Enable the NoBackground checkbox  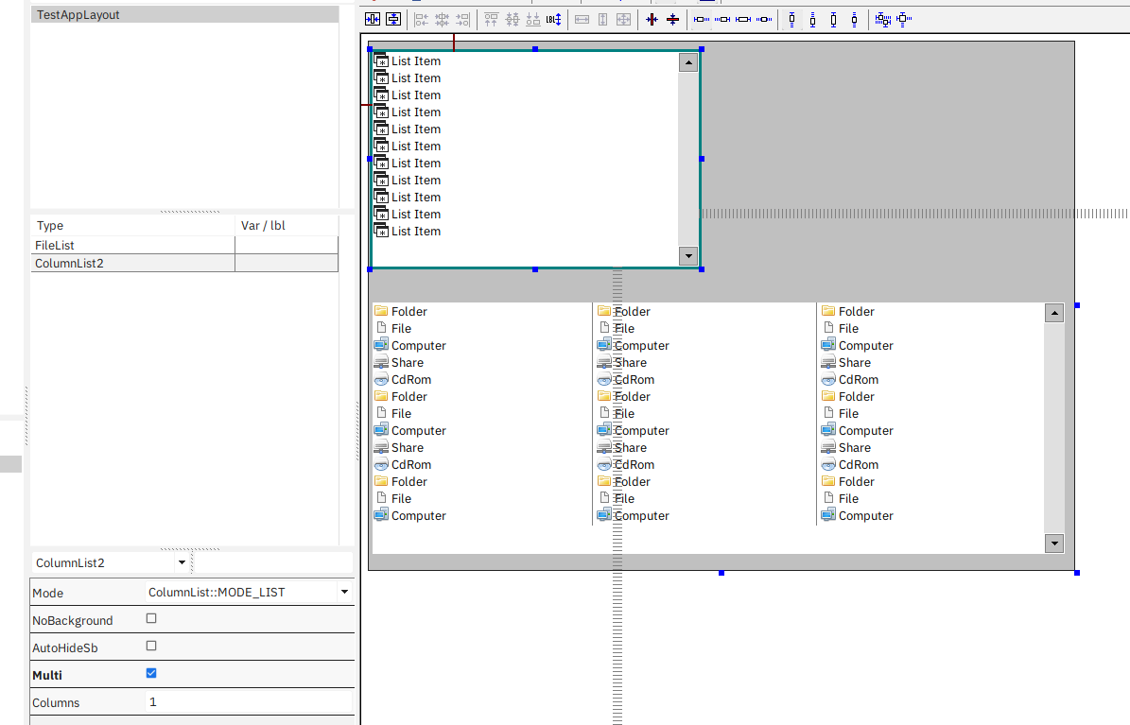[x=151, y=619]
